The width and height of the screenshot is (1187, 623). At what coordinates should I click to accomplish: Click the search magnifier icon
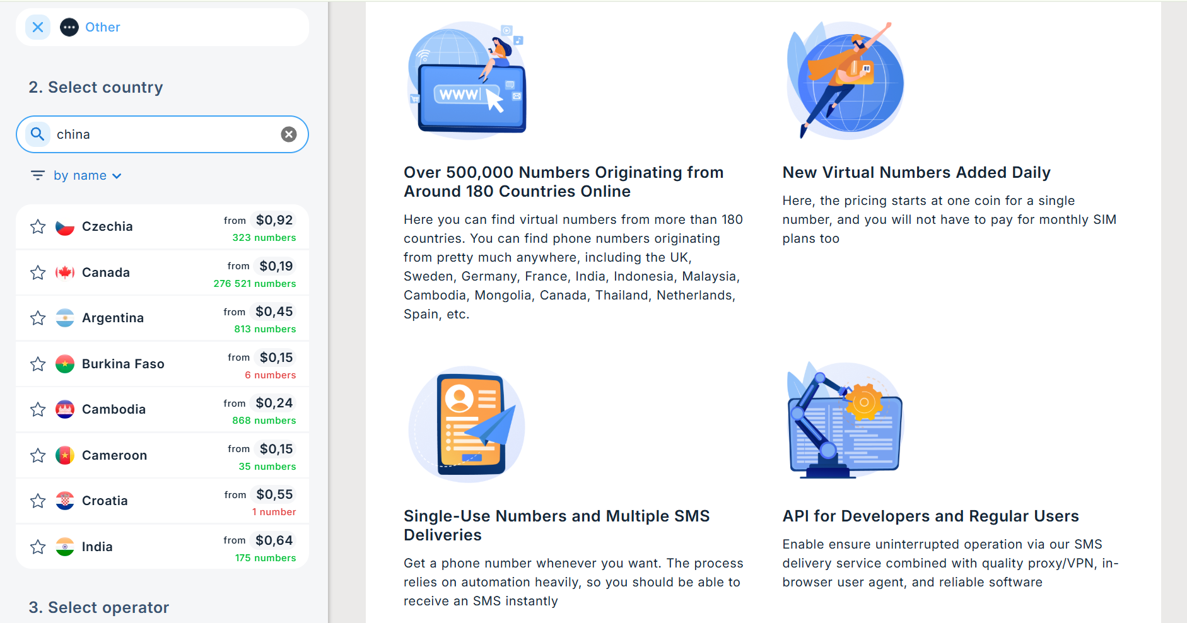pos(38,134)
